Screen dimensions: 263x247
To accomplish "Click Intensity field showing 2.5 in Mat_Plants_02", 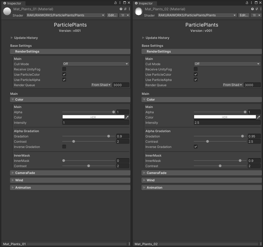I will (x=227, y=122).
